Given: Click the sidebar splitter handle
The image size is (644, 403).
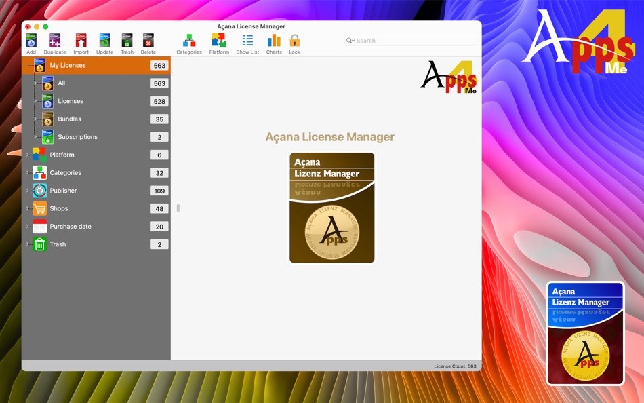Looking at the screenshot, I should tap(178, 208).
